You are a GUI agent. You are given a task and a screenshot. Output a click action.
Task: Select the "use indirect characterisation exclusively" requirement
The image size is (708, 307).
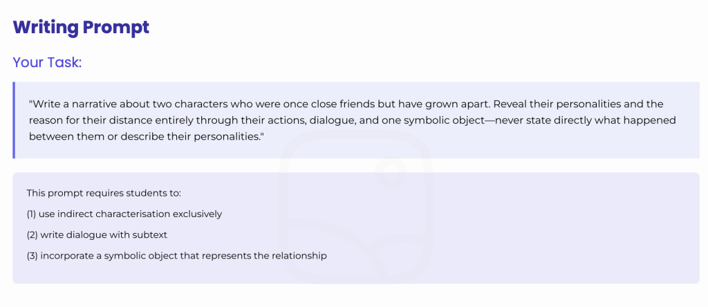coord(124,214)
